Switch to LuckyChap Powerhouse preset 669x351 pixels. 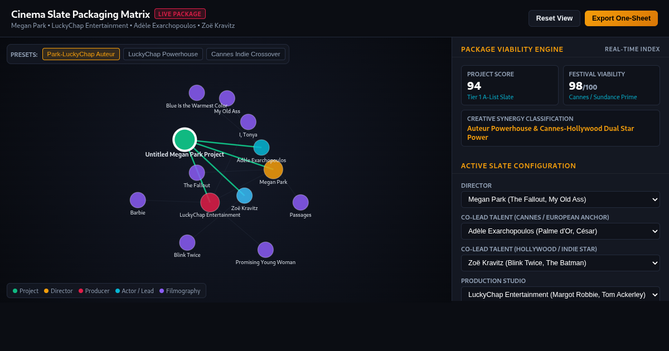tap(163, 54)
